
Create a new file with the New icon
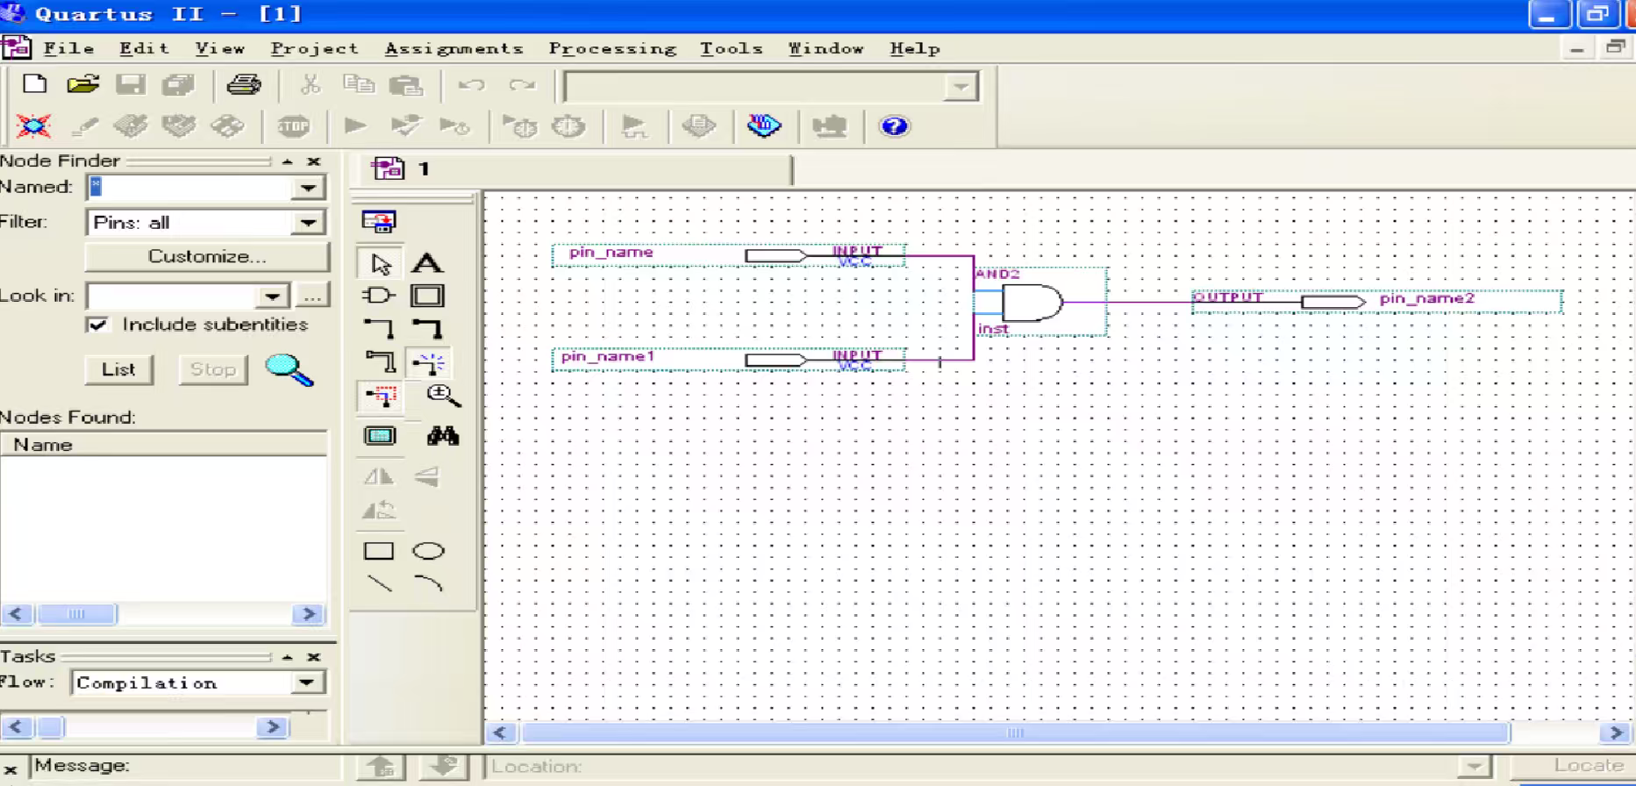35,85
